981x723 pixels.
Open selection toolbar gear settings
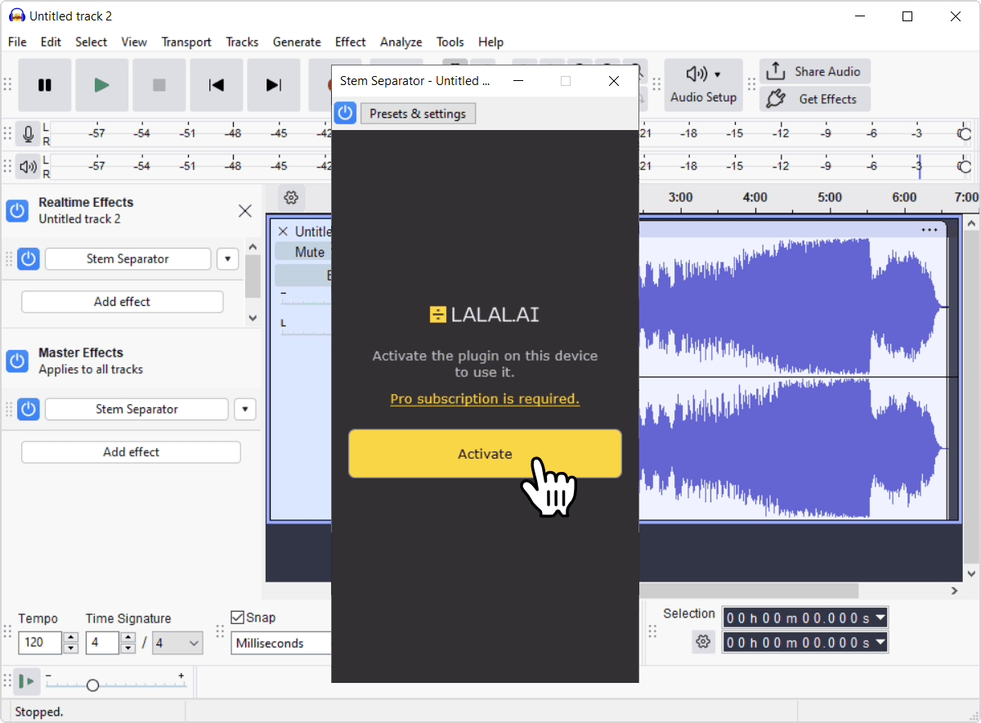[703, 642]
